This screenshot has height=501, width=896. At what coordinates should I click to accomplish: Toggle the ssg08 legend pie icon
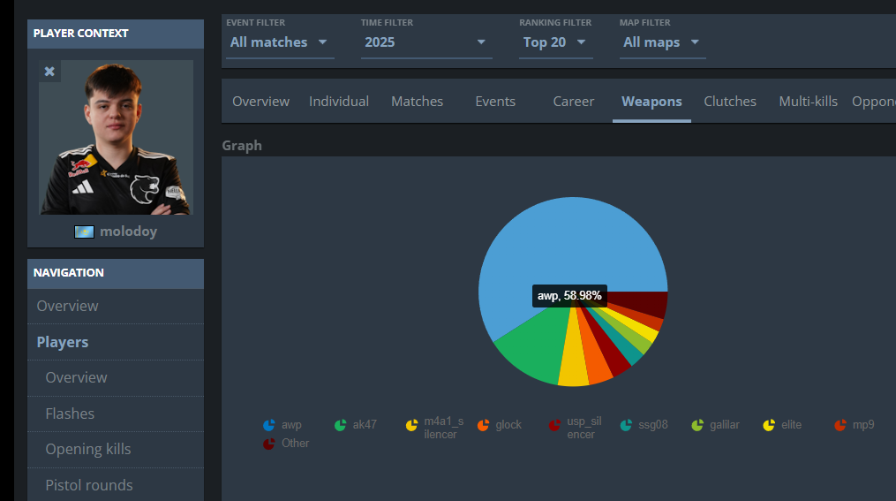pos(626,425)
